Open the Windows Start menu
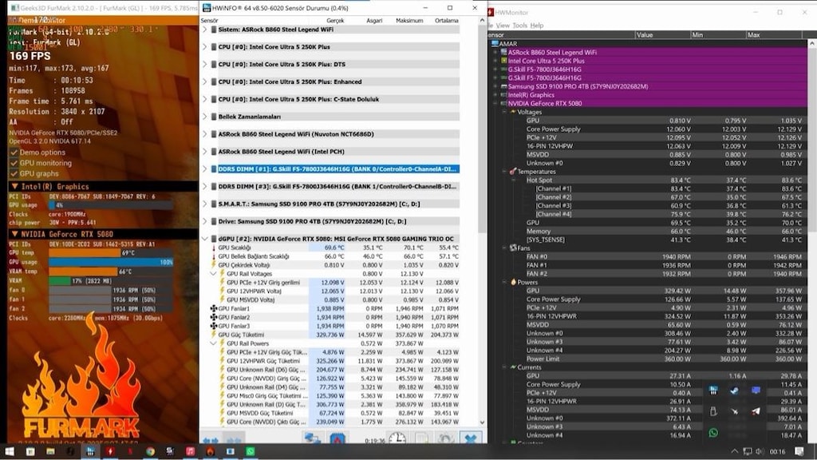817x460 pixels. [10, 451]
